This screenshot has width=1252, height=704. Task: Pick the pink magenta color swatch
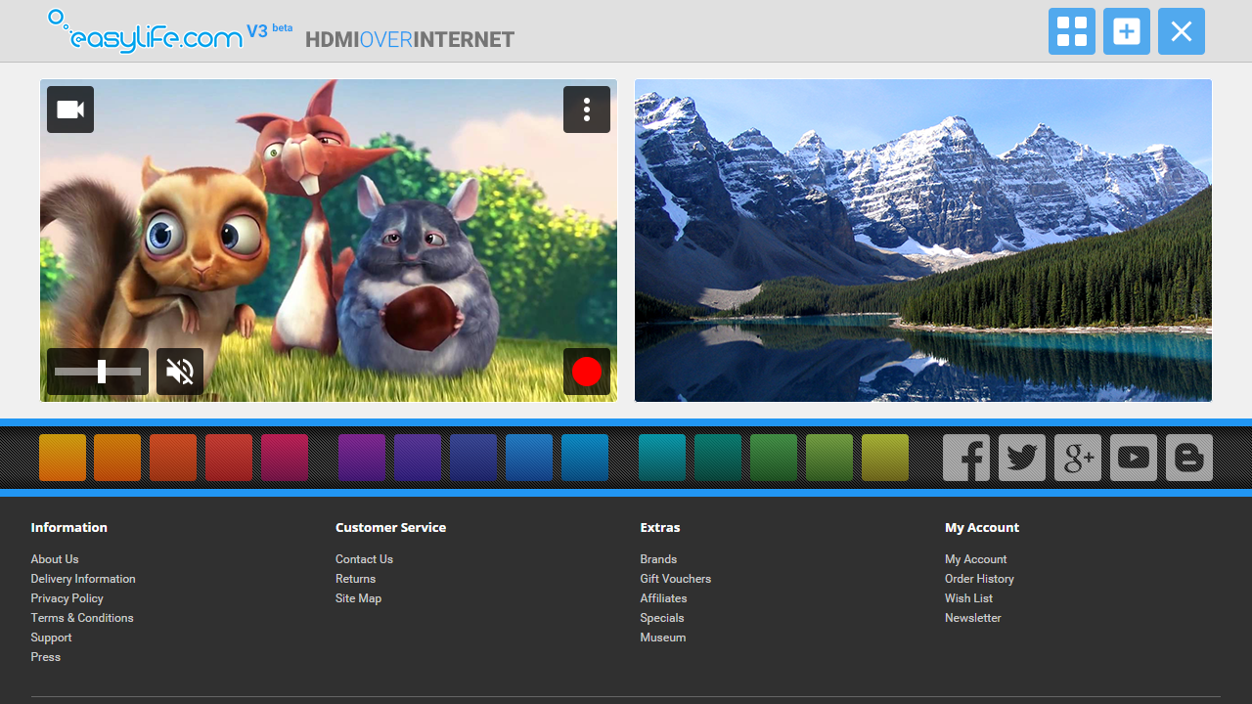(285, 458)
